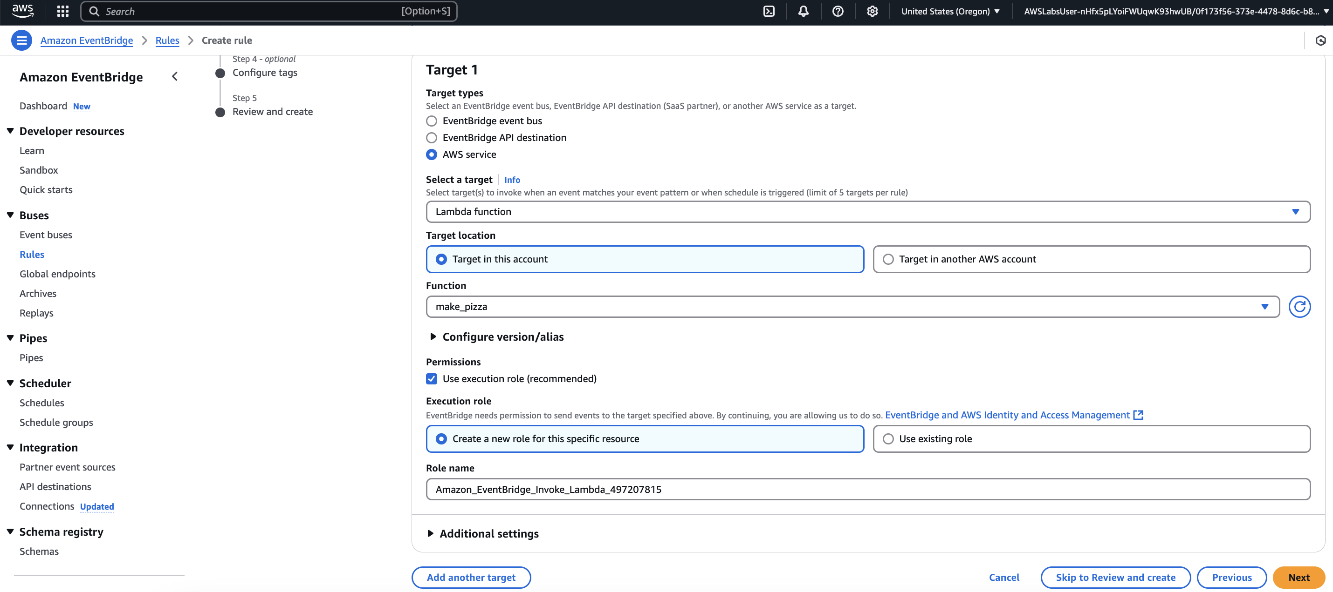This screenshot has width=1333, height=592.
Task: Open Rules in sidebar navigation
Action: [x=32, y=254]
